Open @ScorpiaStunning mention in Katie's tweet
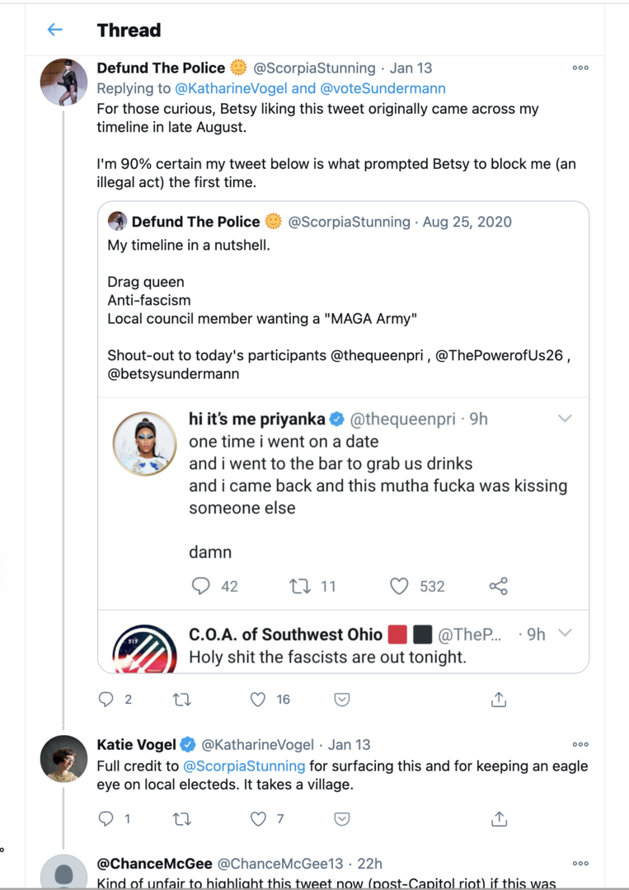The width and height of the screenshot is (629, 890). coord(244,766)
